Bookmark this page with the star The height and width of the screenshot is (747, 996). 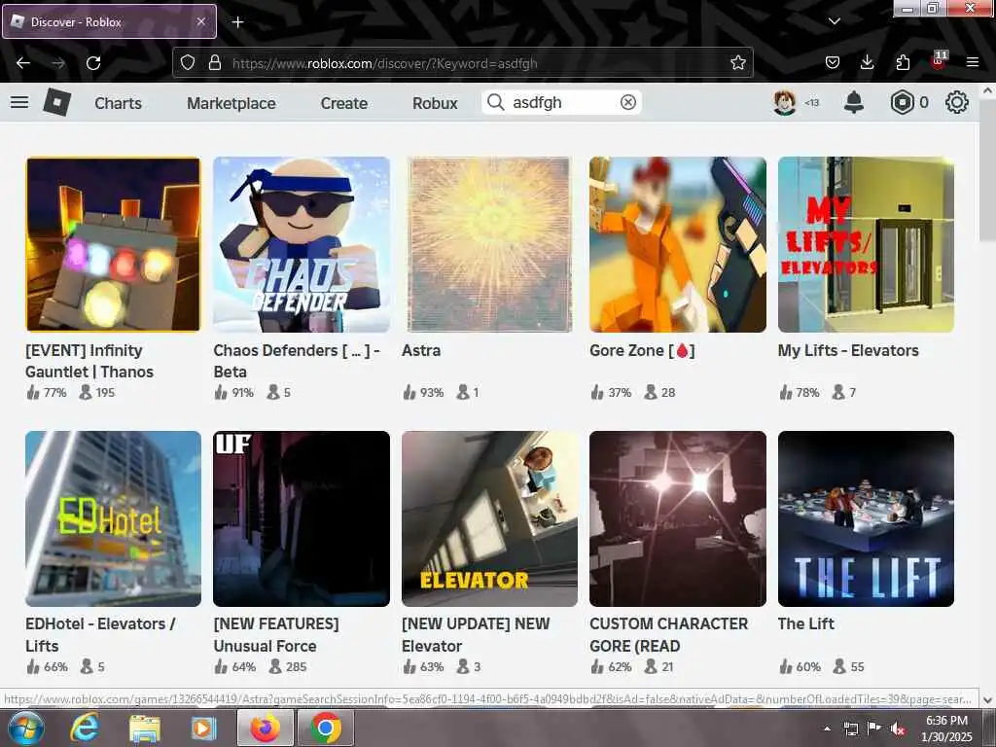coord(737,62)
